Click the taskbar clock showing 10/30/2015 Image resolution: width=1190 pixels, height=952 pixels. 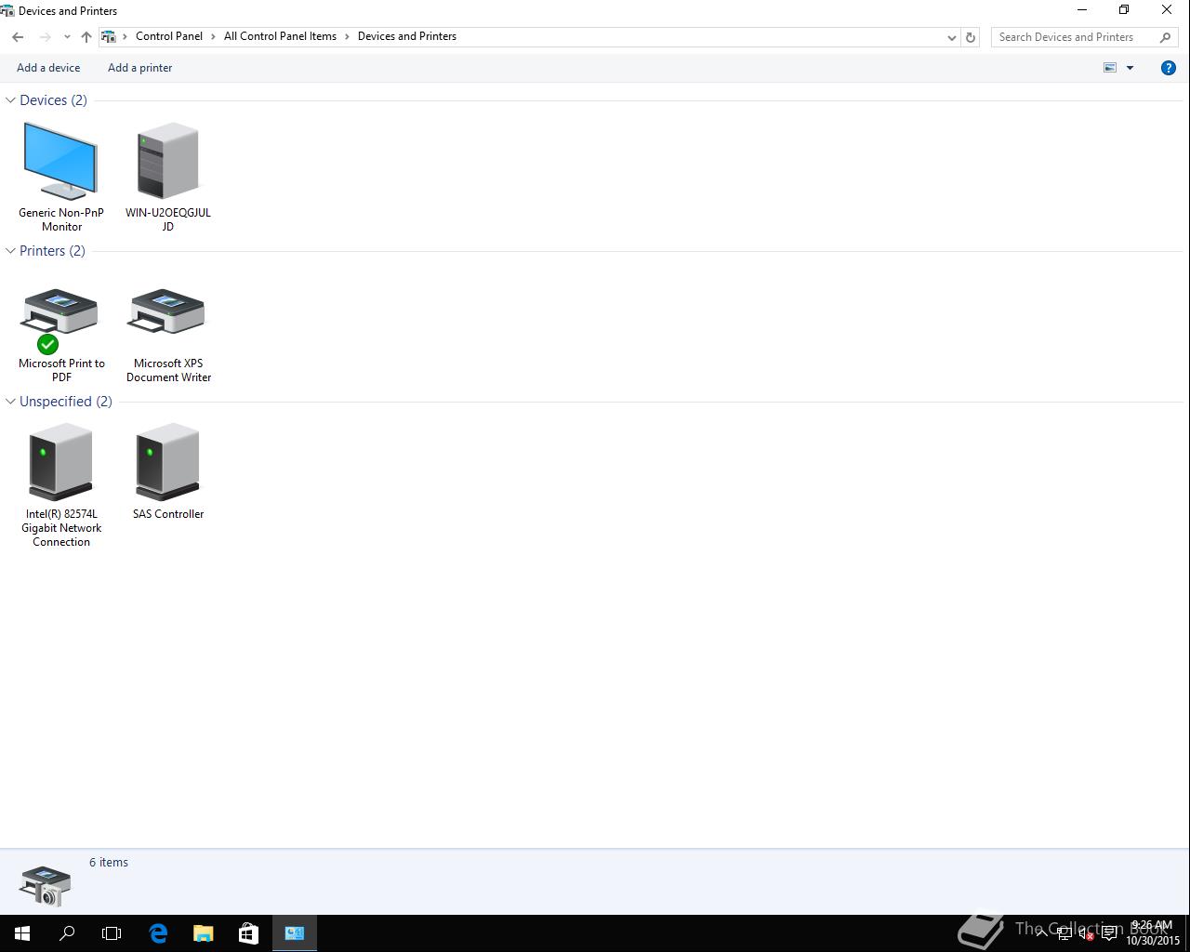pos(1153,933)
